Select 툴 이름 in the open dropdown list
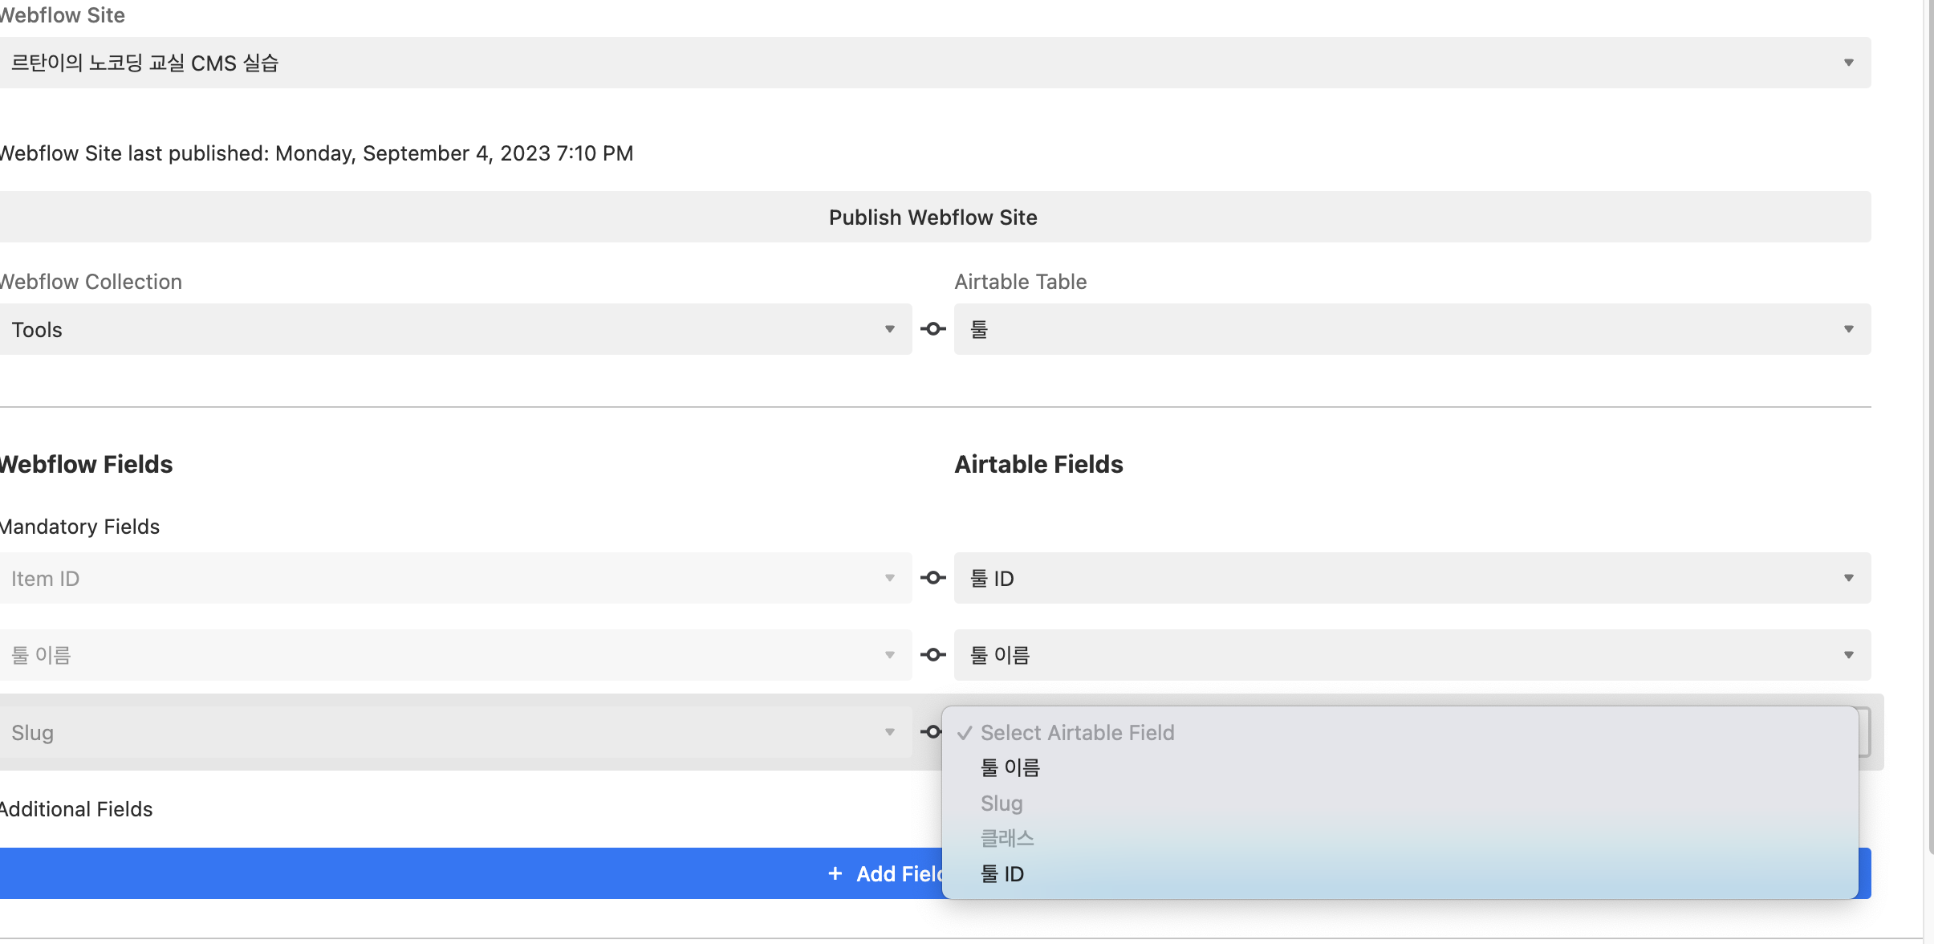 pyautogui.click(x=1400, y=768)
